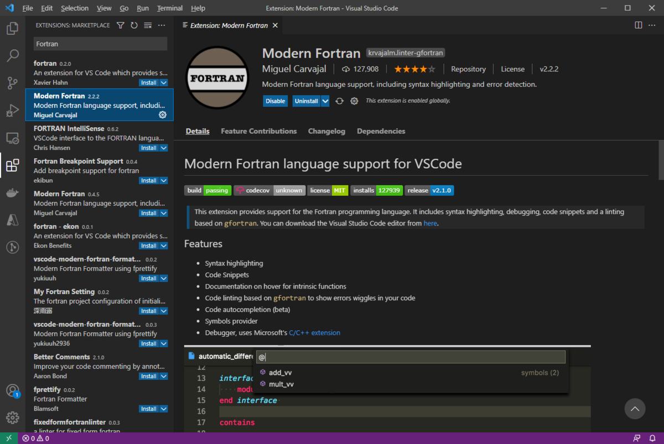Open Views and More Actions ellipsis
Viewport: 664px width, 444px height.
tap(162, 25)
